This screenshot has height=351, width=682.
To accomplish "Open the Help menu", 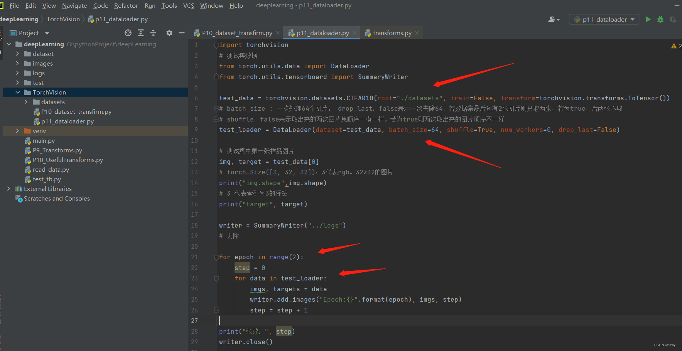I will point(236,5).
